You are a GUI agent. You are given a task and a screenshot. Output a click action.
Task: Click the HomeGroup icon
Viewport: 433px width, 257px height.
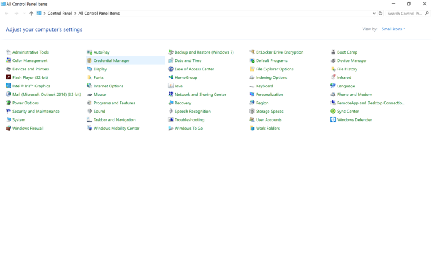coord(171,78)
